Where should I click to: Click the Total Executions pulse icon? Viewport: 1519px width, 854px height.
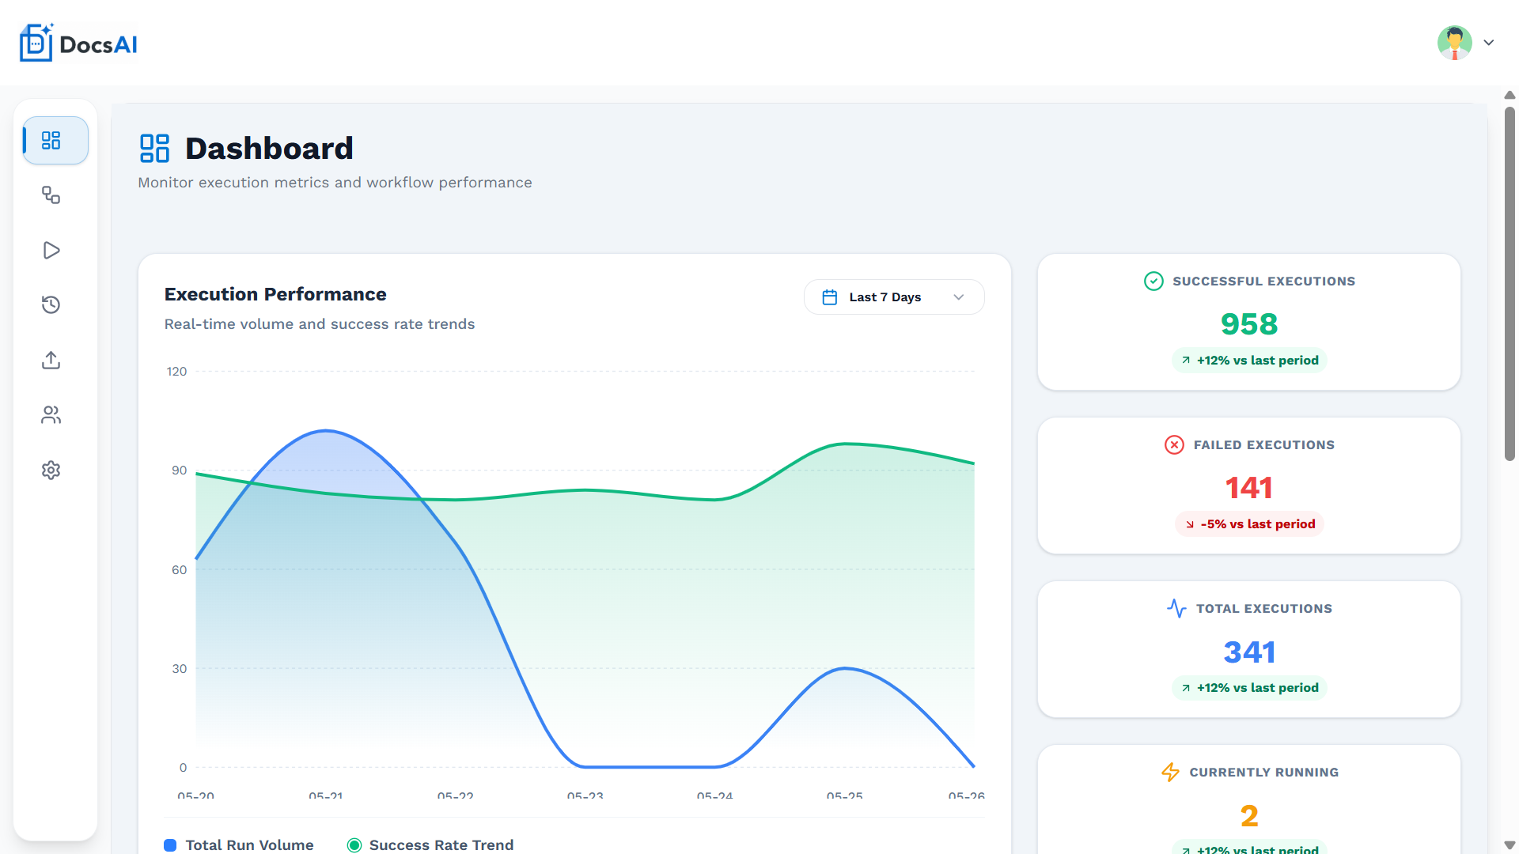point(1176,609)
